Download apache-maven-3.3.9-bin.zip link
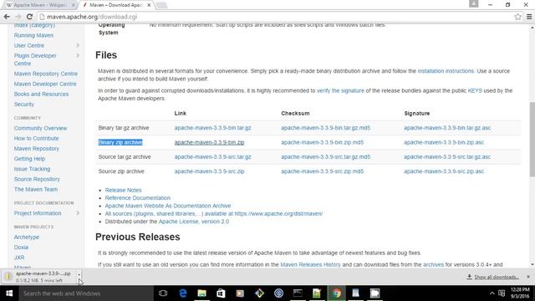Viewport: 535px width, 301px height. (209, 143)
